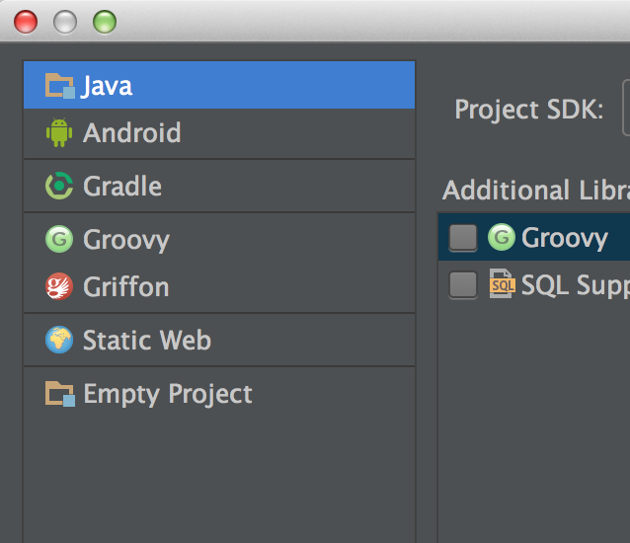Screen dimensions: 630x543
Task: Click the Gradle logo icon
Action: (59, 186)
